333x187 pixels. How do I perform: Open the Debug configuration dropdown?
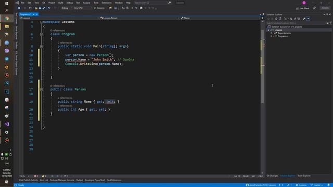67,8
